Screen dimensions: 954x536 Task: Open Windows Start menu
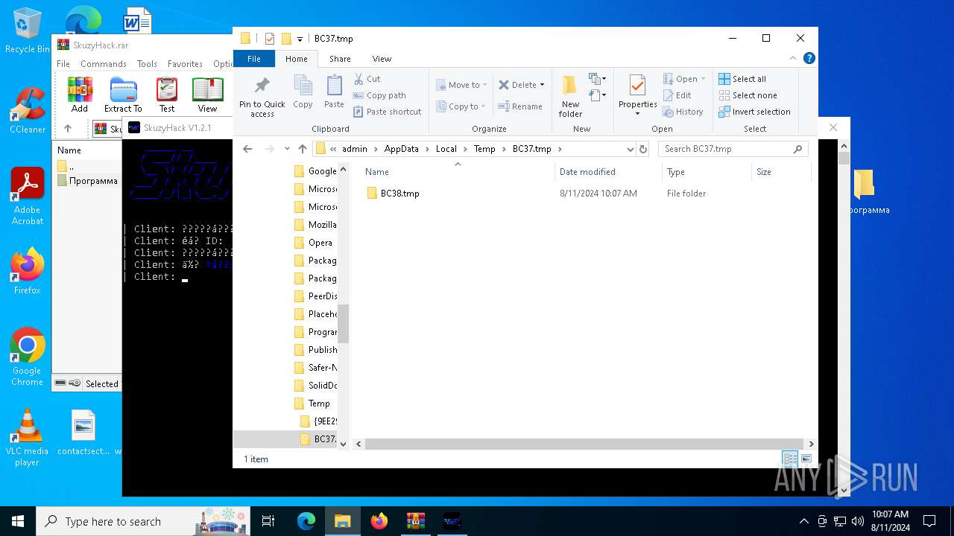[x=18, y=521]
